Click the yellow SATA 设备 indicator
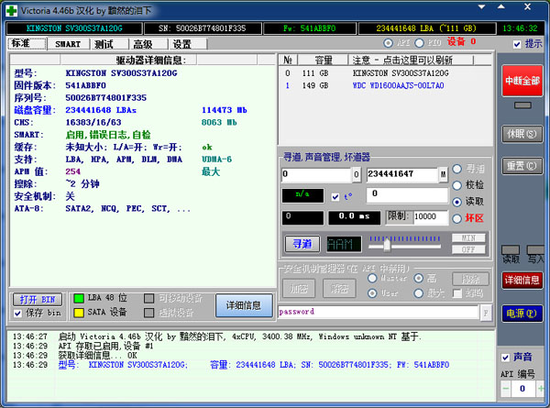Screen dimensions: 550x408 [x=79, y=312]
